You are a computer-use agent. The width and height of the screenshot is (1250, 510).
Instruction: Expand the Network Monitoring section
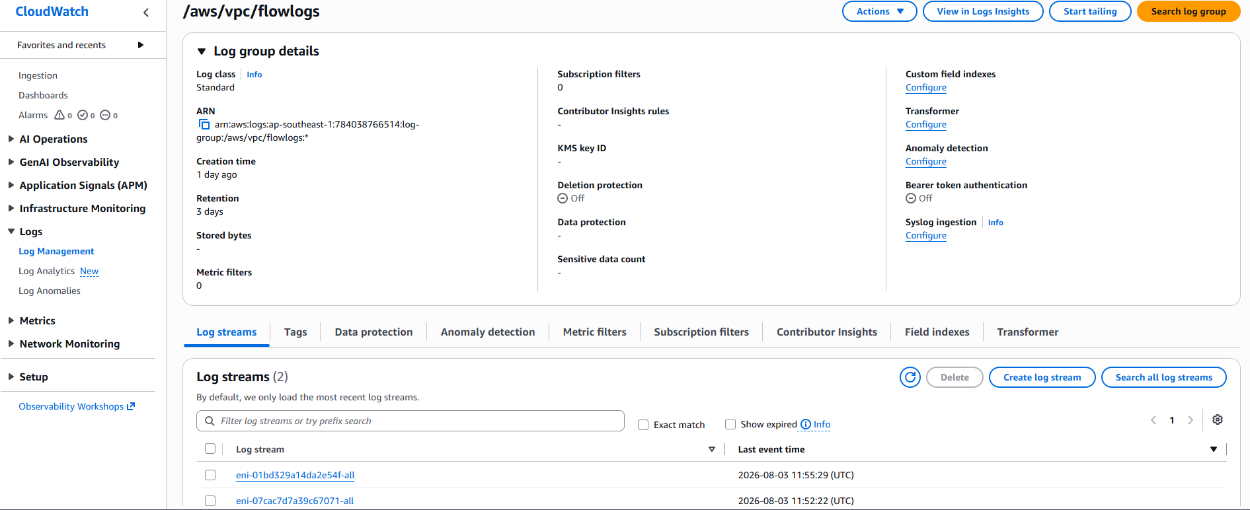coord(11,344)
